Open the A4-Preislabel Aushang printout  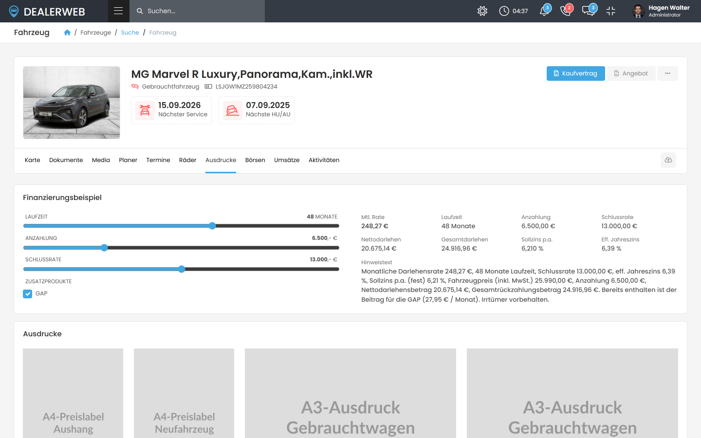tap(73, 393)
